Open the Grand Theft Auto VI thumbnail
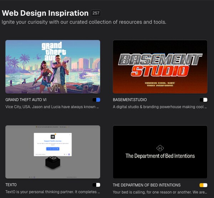The image size is (214, 198). tap(53, 67)
